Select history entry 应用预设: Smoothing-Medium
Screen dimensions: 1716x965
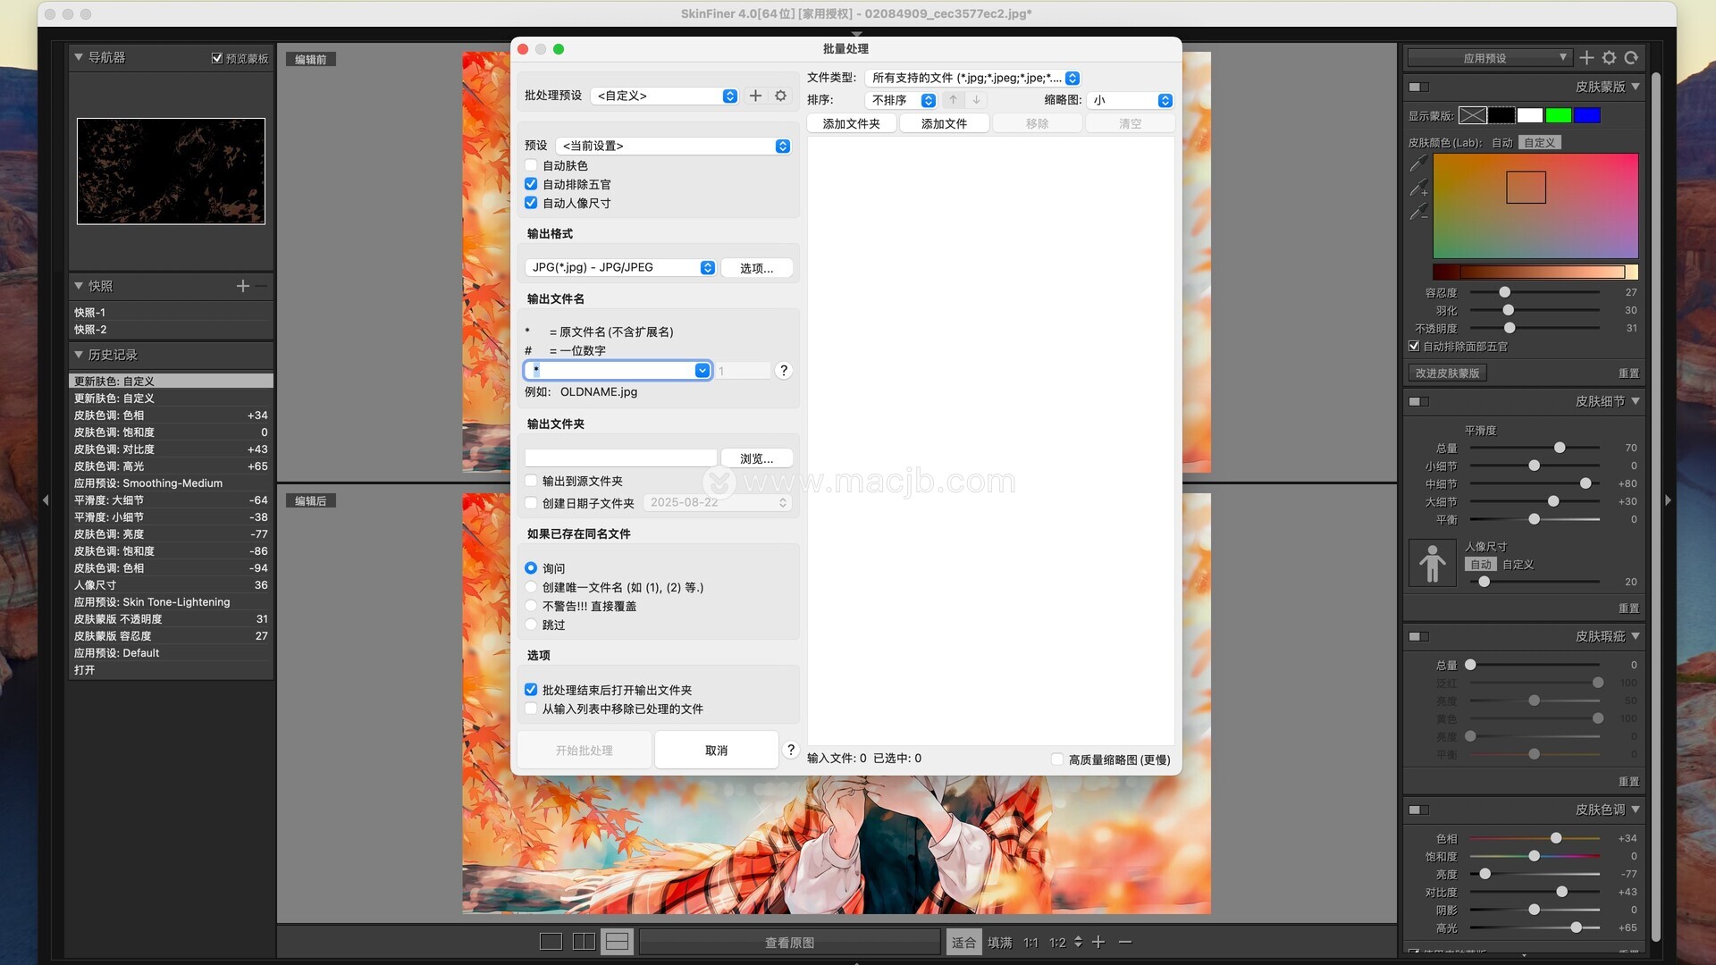(x=171, y=483)
